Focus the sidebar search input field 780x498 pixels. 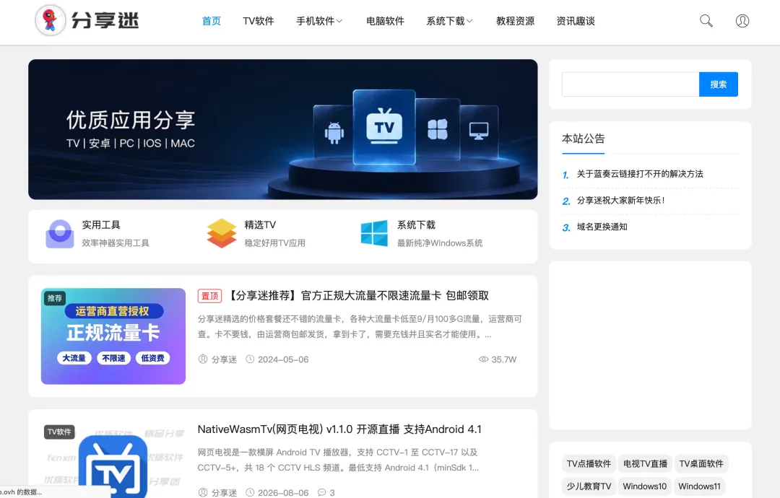pyautogui.click(x=630, y=84)
